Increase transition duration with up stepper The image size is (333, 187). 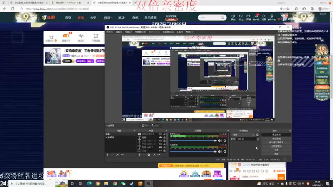coord(258,138)
